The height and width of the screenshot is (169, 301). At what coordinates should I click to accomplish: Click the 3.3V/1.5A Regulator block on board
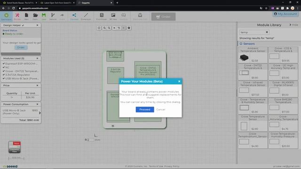click(116, 76)
